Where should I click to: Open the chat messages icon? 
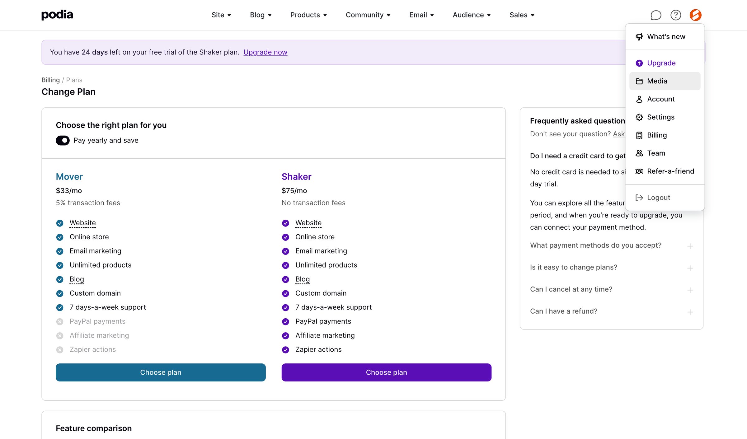656,15
